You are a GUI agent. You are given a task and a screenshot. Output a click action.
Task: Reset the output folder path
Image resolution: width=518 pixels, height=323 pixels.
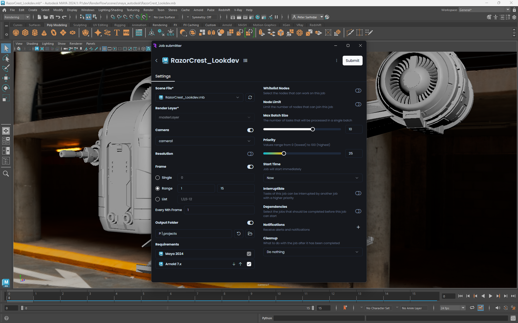click(239, 234)
